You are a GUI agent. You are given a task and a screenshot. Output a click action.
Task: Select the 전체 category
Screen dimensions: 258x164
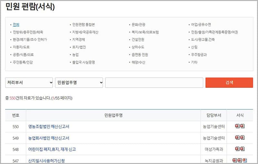click(x=16, y=25)
